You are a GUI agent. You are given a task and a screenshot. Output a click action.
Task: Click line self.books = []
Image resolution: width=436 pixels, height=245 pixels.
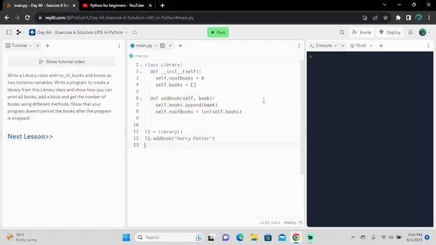[x=176, y=85]
